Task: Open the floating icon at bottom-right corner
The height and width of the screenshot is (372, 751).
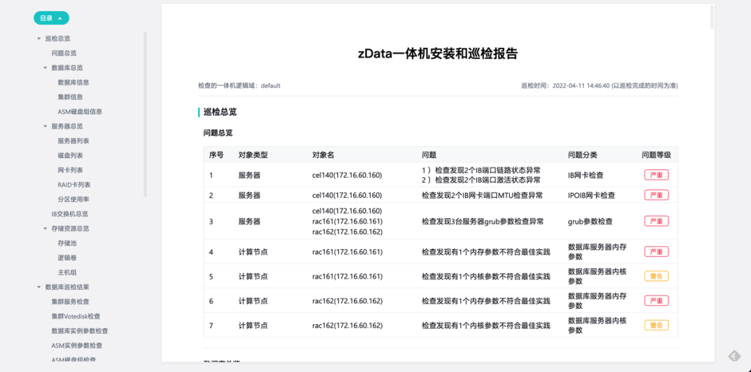Action: click(734, 356)
